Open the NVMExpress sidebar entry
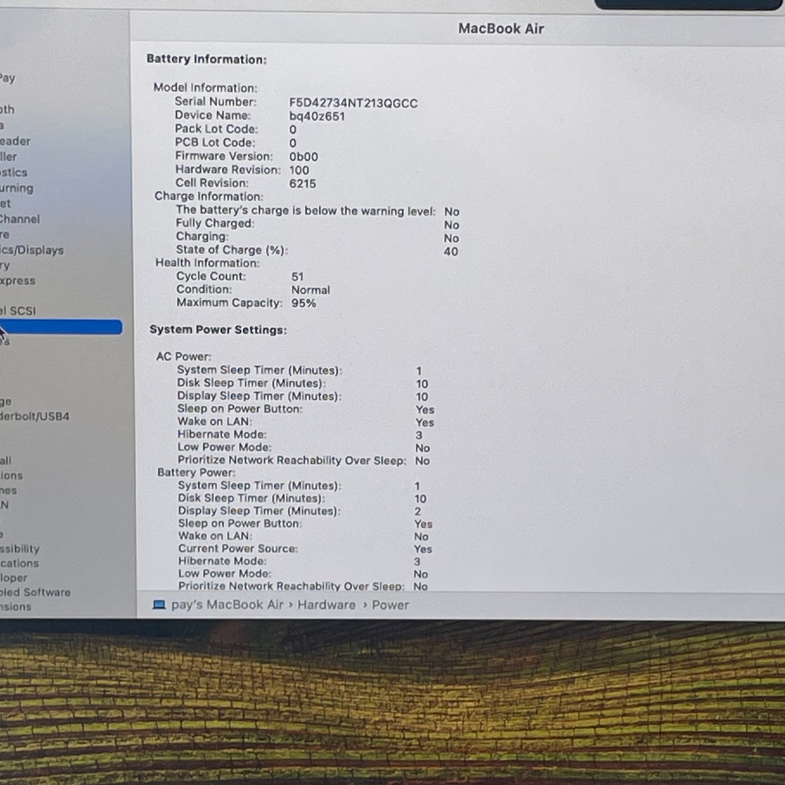 click(x=17, y=281)
